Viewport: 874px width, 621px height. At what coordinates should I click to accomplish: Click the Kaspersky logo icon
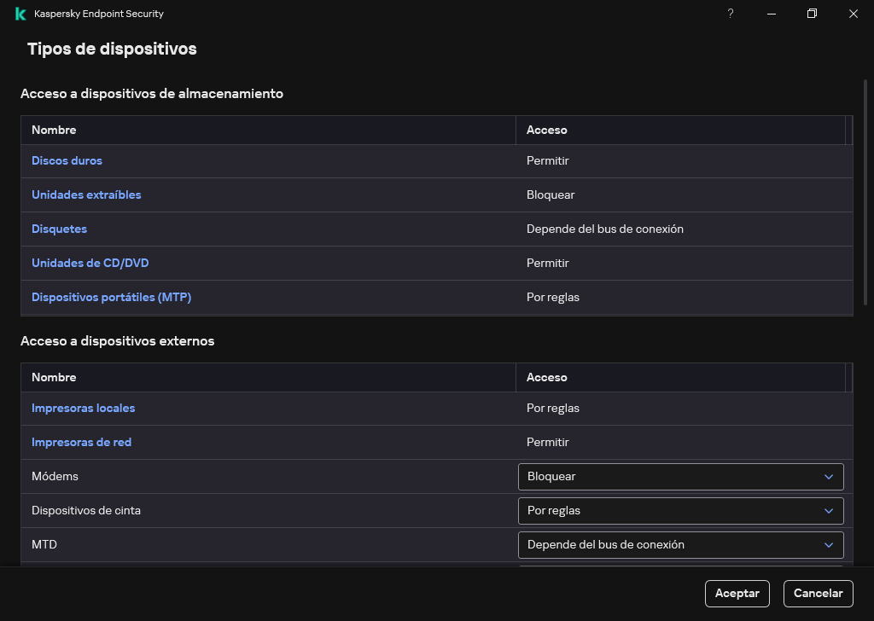pos(19,14)
